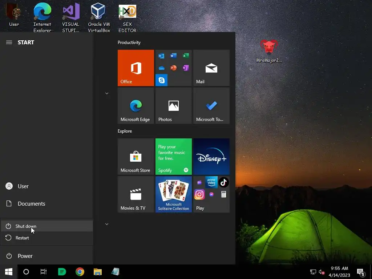The width and height of the screenshot is (372, 279).
Task: Open Outlook in the Office apps folder tile
Action: point(161,56)
